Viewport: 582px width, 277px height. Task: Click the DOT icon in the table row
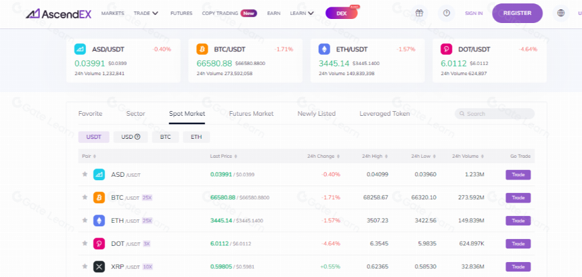point(99,244)
